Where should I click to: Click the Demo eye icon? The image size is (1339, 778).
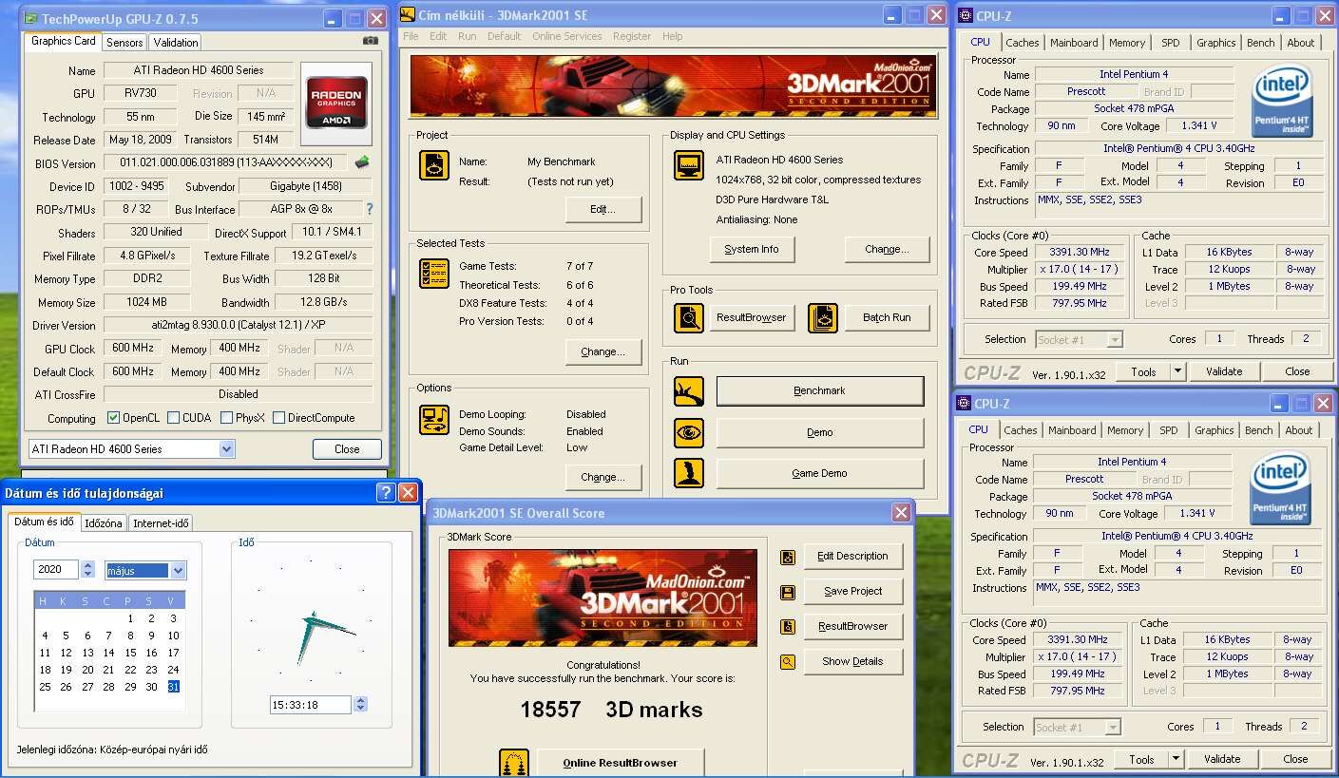click(x=688, y=432)
